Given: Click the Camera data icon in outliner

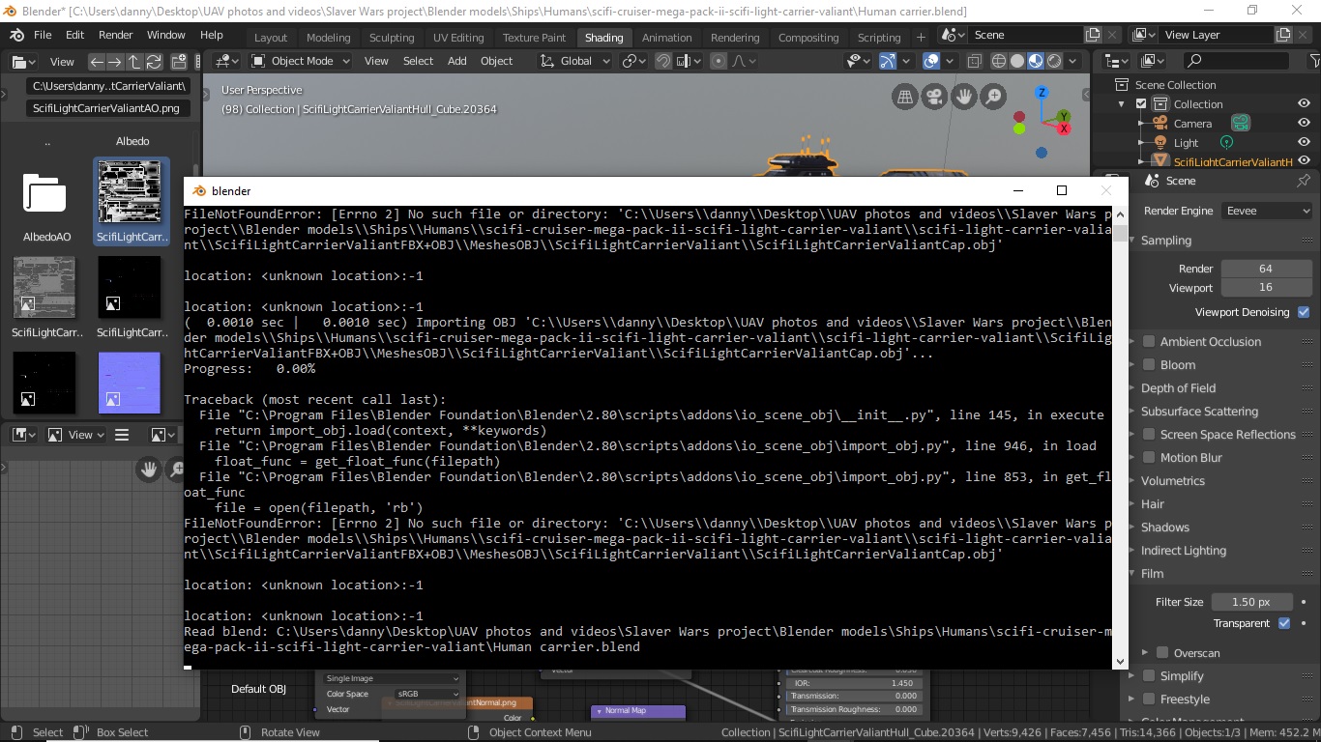Looking at the screenshot, I should [x=1241, y=123].
